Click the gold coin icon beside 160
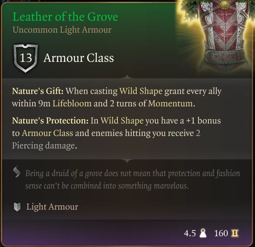The width and height of the screenshot is (255, 247). (235, 233)
